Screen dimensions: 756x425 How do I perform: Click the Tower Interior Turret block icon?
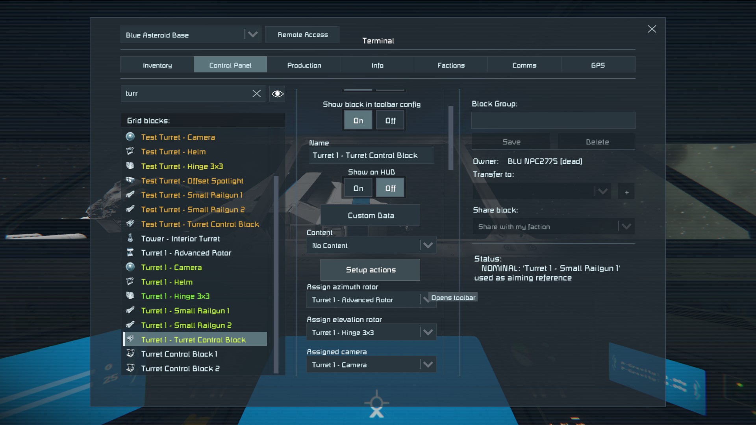pos(130,238)
